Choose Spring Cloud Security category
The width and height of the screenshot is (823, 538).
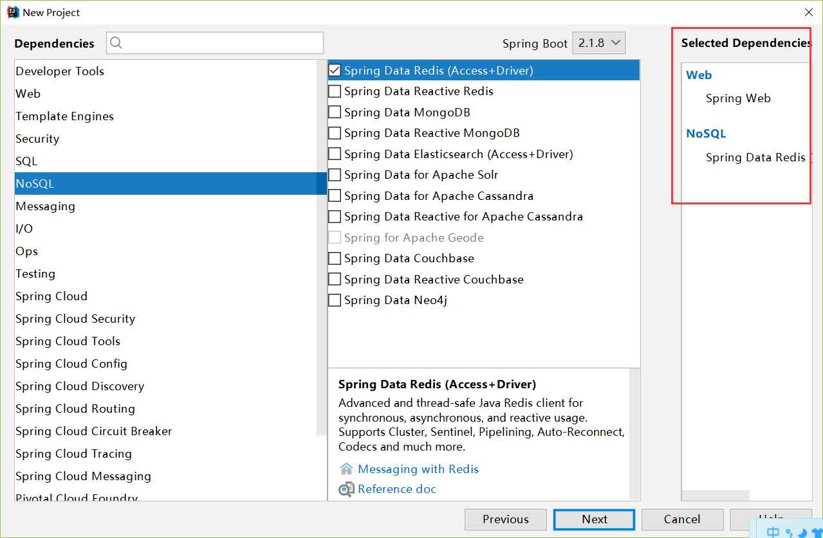tap(166, 319)
